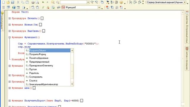Viewport: 190px width, 107px height.
Task: Click the Paste clipboard icon
Action: tap(27, 2)
